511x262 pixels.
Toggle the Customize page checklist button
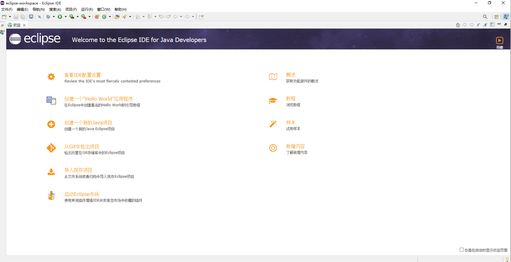coord(492,25)
